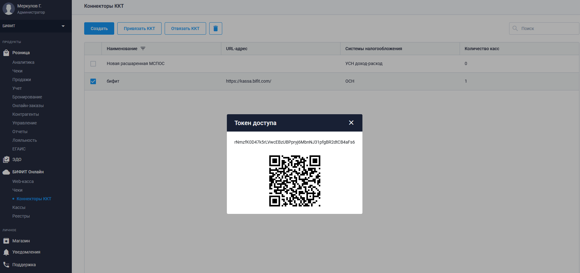Close the Токен доступа dialog

pyautogui.click(x=351, y=123)
